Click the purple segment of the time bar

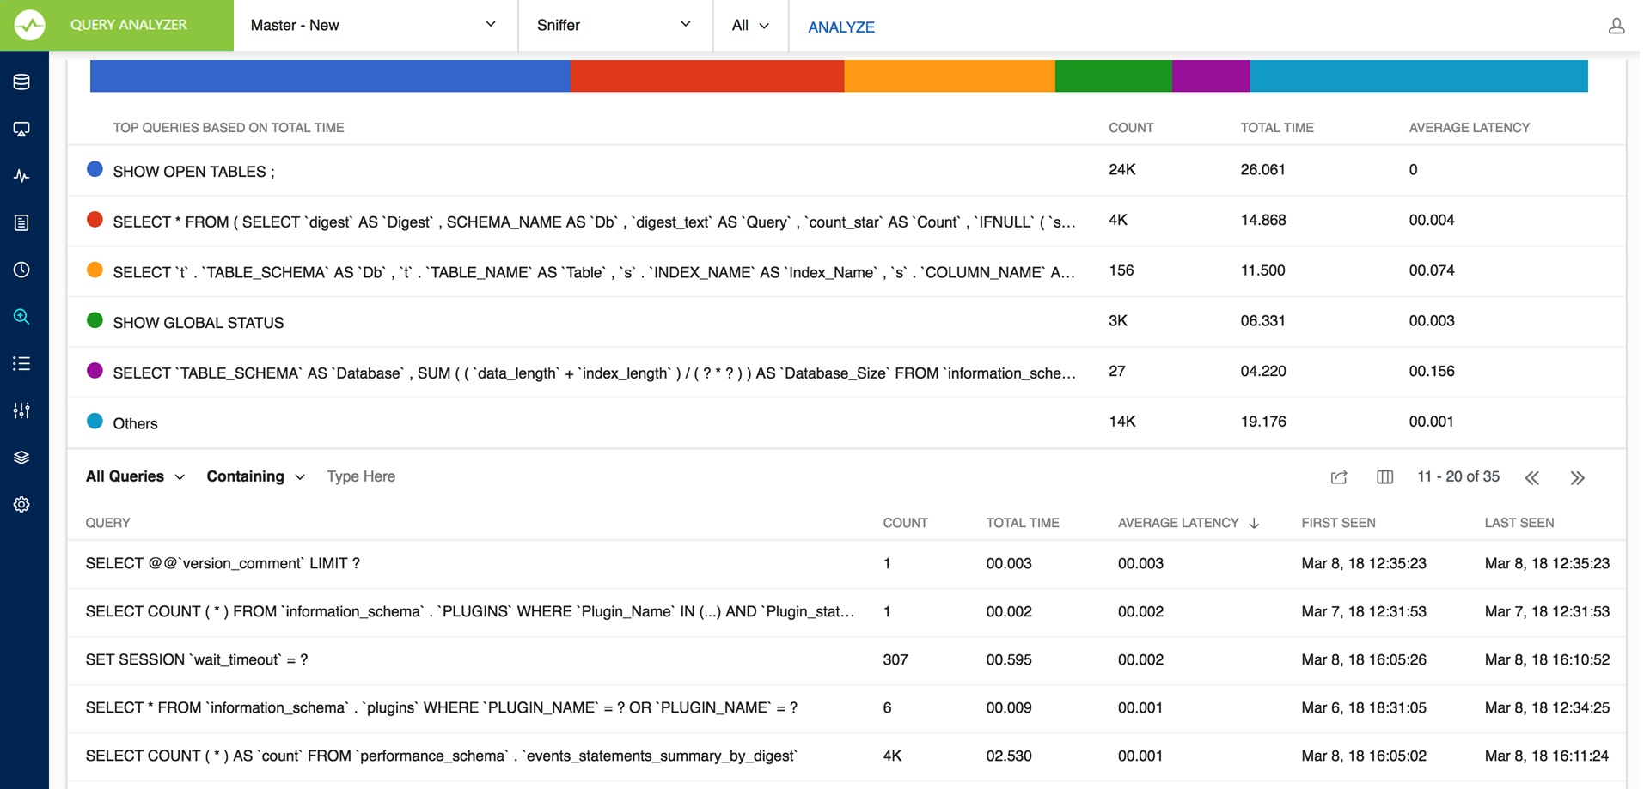pyautogui.click(x=1211, y=76)
